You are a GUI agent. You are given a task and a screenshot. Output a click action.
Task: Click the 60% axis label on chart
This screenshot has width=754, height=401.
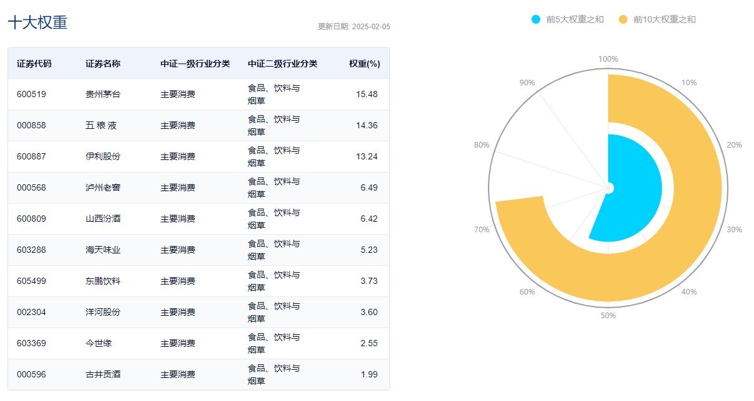527,292
